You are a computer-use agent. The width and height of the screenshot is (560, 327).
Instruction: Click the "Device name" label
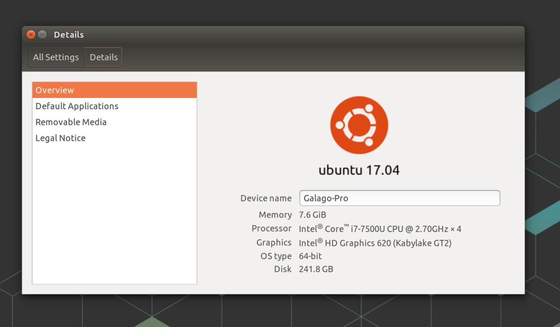[x=266, y=198]
